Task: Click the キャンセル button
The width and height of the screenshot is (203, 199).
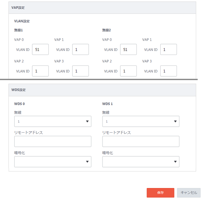Action: (x=189, y=193)
